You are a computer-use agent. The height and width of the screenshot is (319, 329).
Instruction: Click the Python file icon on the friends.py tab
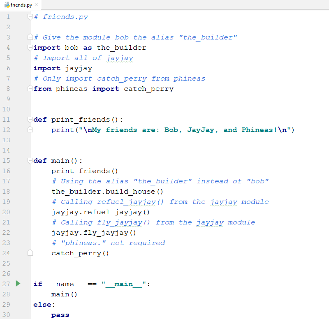[x=5, y=5]
